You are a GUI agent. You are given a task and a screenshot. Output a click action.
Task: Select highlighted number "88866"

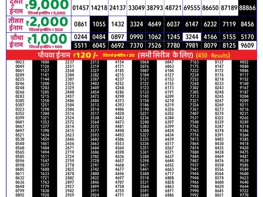248,8
